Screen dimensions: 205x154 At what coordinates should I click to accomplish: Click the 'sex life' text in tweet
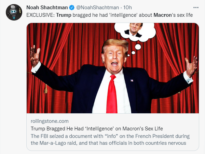coord(187,15)
